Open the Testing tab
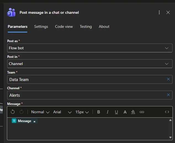 coord(86,26)
